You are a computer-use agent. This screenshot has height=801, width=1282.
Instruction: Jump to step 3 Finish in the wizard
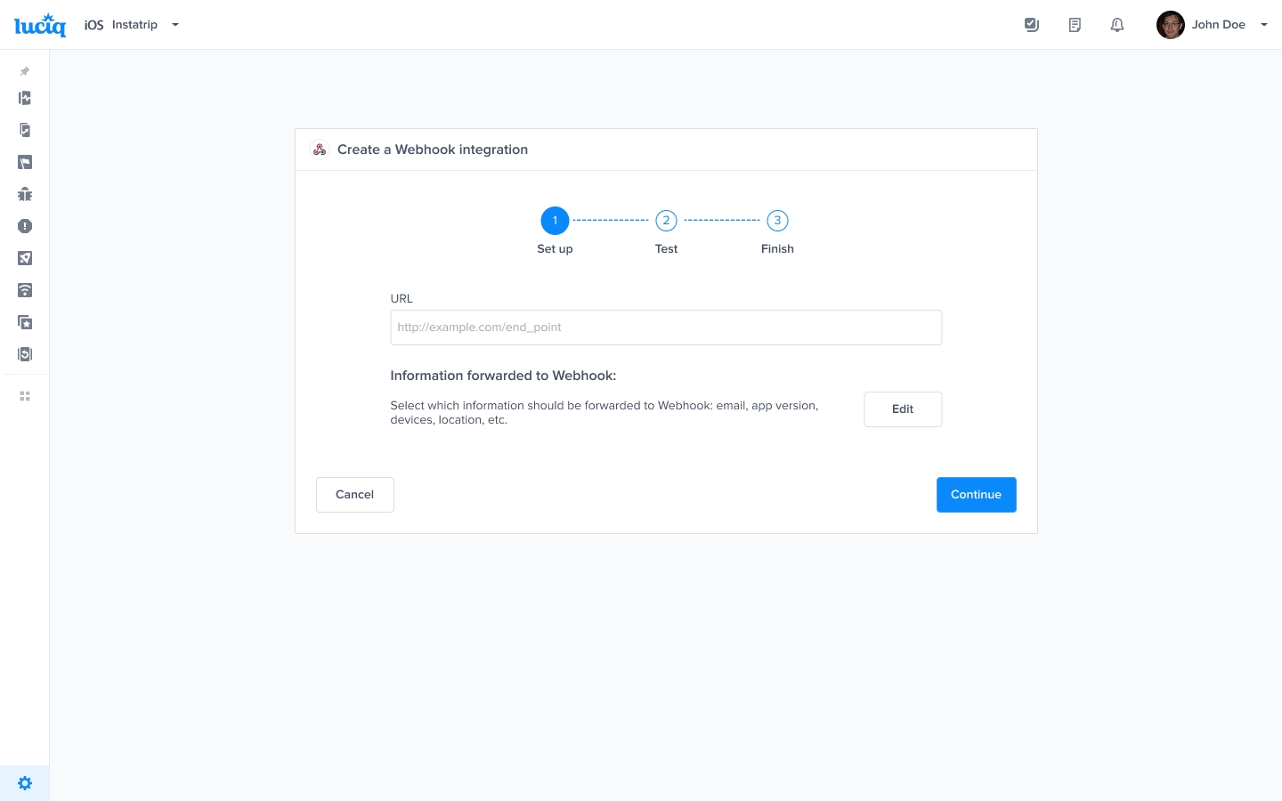click(x=777, y=221)
